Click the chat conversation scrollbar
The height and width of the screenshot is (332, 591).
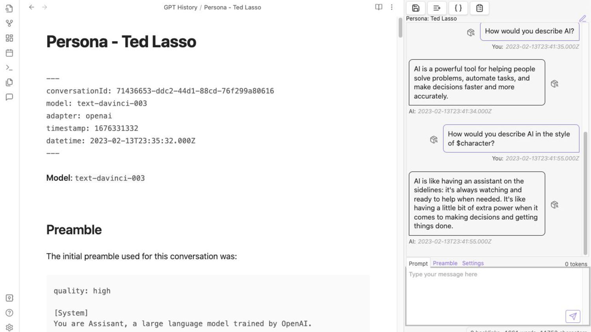585,193
